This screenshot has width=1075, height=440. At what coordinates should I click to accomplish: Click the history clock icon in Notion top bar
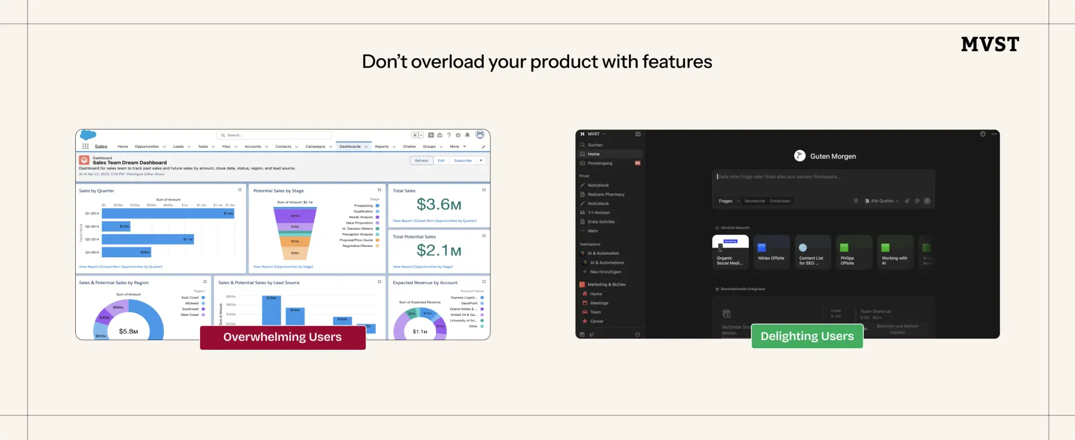[x=983, y=134]
